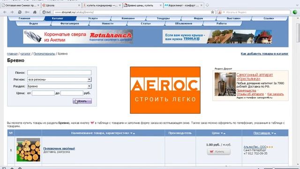Viewport: 300px width, 169px height.
Task: Click the browser address bar
Action: [132, 12]
